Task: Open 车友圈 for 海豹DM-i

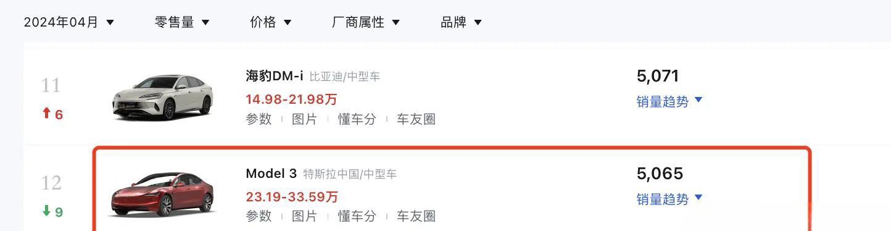Action: 416,119
